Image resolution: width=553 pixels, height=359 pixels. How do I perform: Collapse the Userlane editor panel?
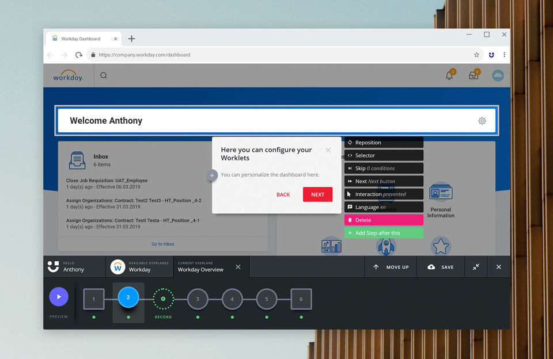pyautogui.click(x=476, y=267)
